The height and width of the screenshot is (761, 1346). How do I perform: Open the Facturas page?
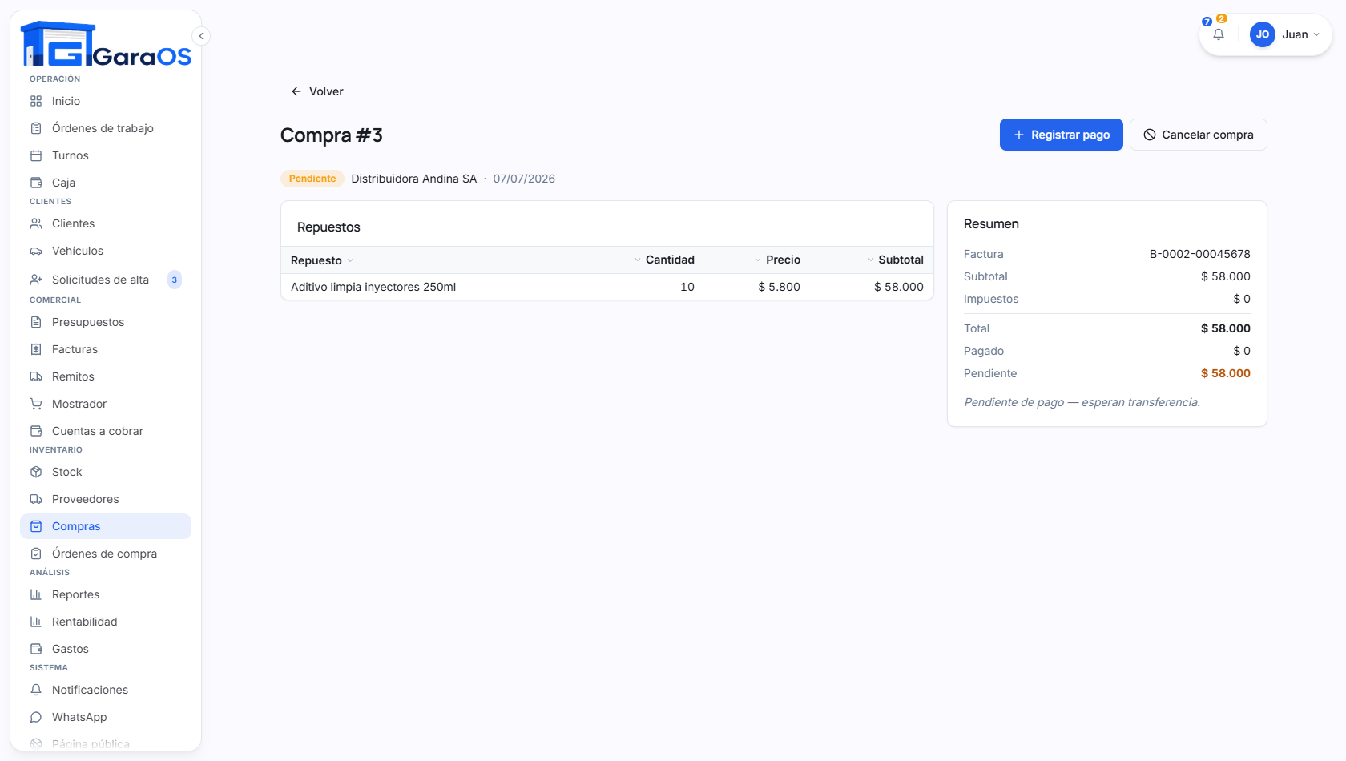point(106,349)
